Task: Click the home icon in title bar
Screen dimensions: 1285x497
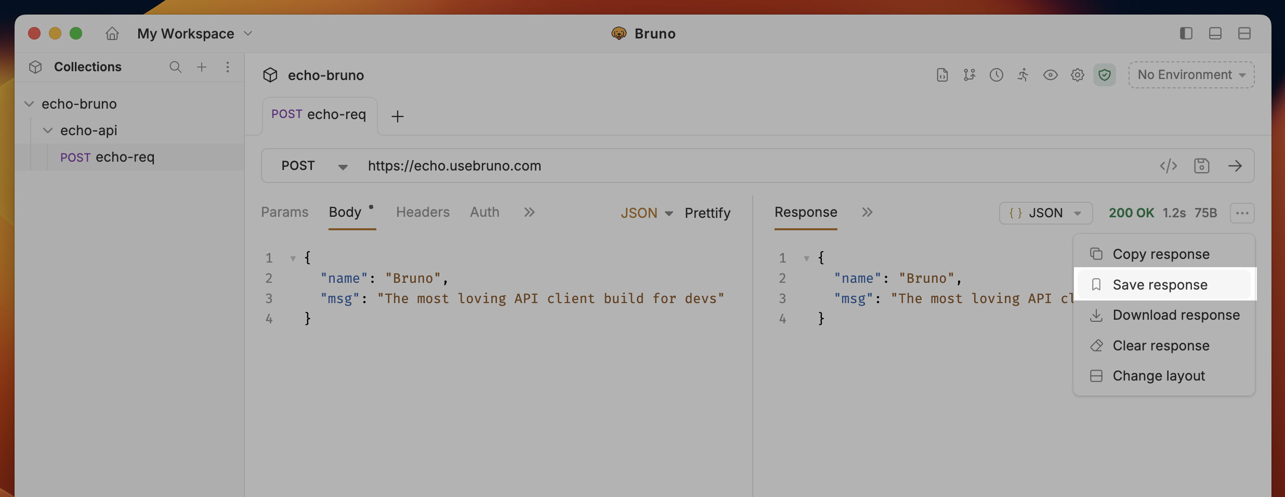Action: 112,34
